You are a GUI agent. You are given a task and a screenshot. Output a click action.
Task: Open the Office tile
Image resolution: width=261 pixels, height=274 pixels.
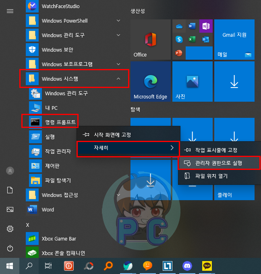[151, 40]
